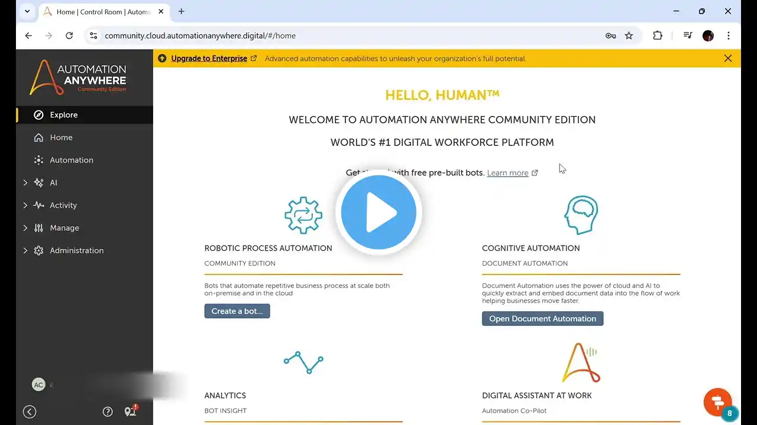Click the Automation Anywhere logo

[x=78, y=77]
